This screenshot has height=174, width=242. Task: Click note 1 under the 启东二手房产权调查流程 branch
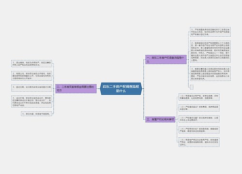point(210,32)
